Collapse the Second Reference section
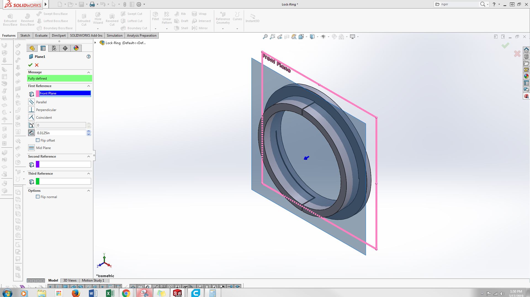The image size is (530, 297). [x=89, y=156]
